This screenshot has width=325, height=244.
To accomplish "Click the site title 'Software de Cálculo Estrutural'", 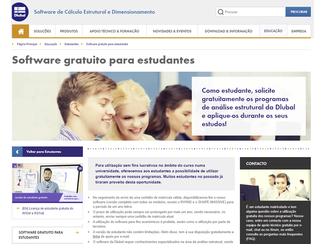I will pyautogui.click(x=95, y=12).
